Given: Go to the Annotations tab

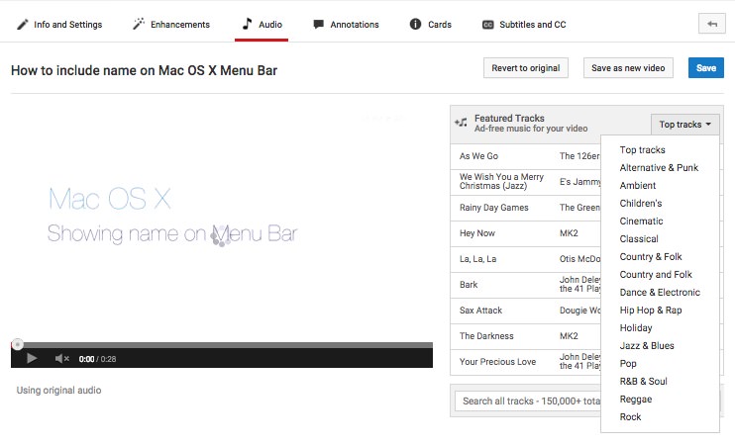Looking at the screenshot, I should coord(346,25).
